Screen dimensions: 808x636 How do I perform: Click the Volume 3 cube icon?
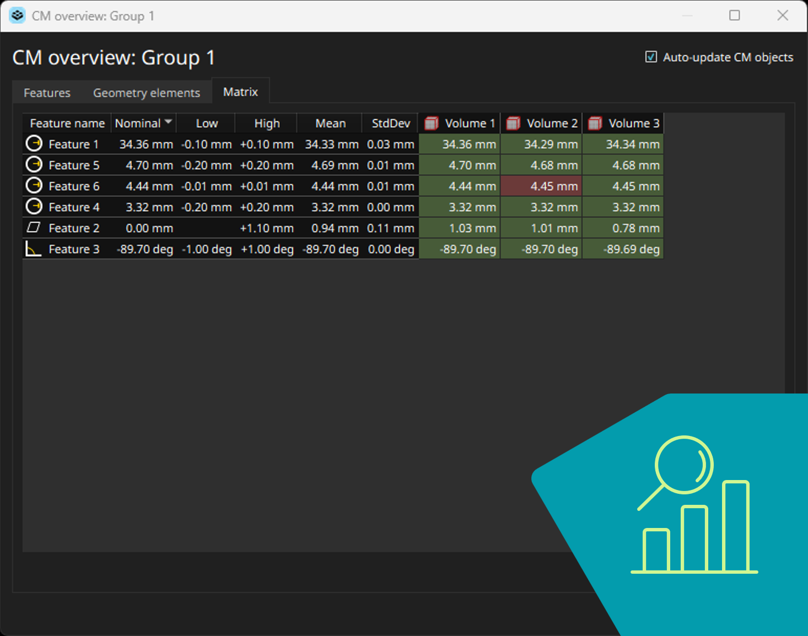(595, 123)
